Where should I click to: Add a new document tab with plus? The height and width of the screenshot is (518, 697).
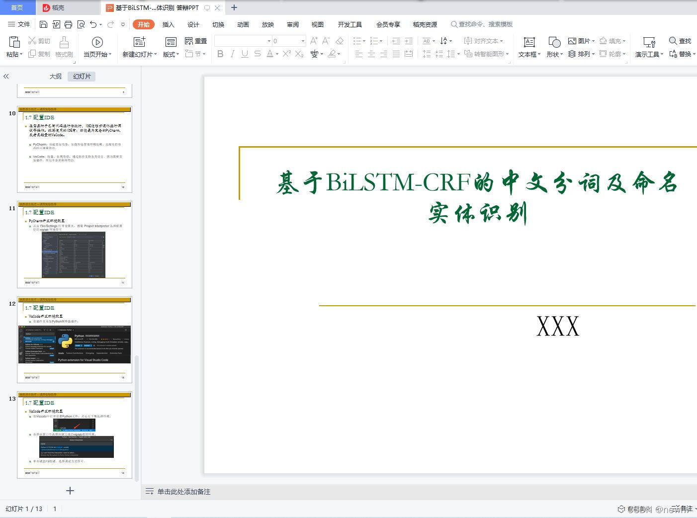tap(234, 7)
